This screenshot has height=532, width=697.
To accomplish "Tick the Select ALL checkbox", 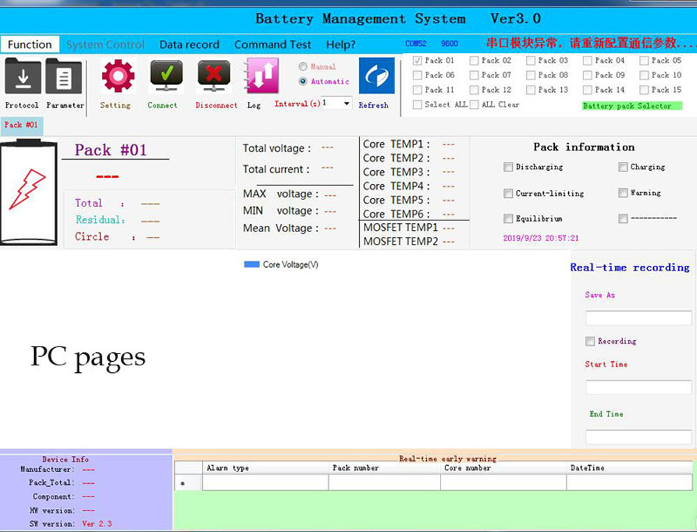I will (418, 105).
